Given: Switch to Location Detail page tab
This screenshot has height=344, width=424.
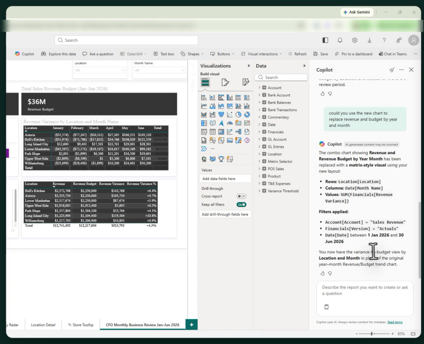Looking at the screenshot, I should point(43,325).
